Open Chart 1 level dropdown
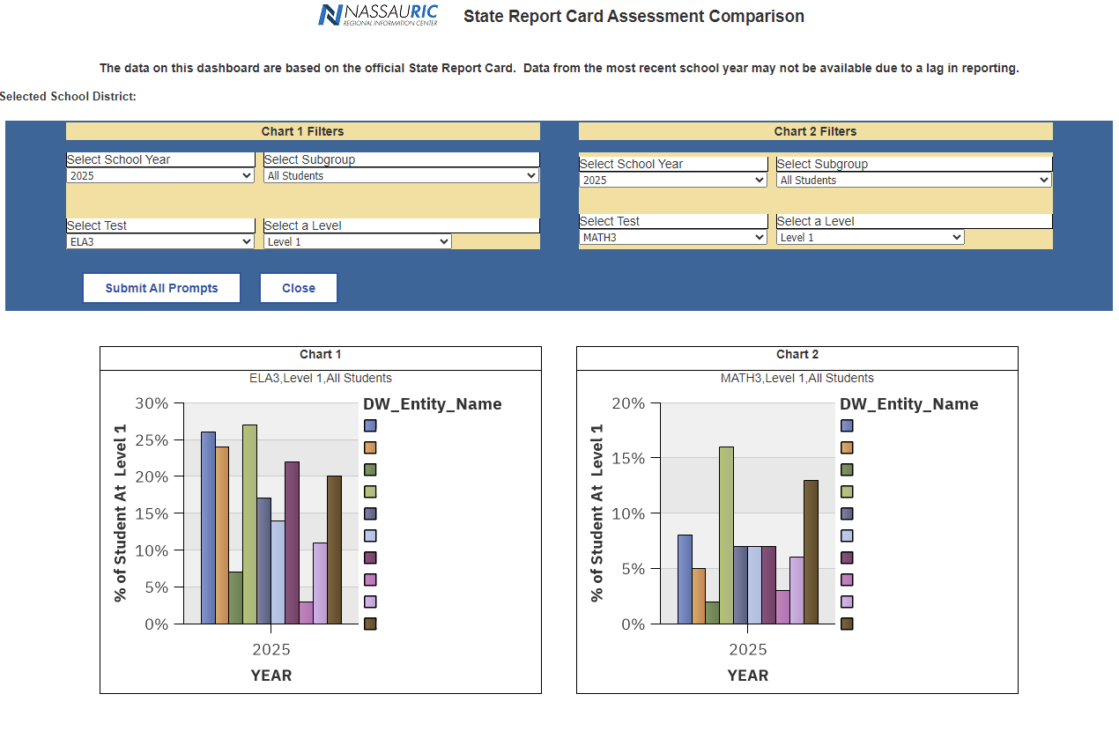 (x=358, y=241)
